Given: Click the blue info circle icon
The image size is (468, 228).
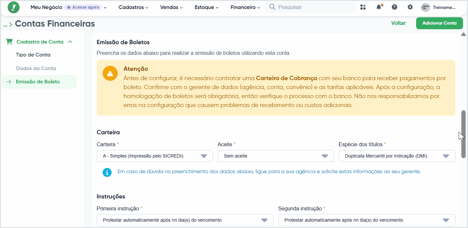Looking at the screenshot, I should click(x=107, y=172).
